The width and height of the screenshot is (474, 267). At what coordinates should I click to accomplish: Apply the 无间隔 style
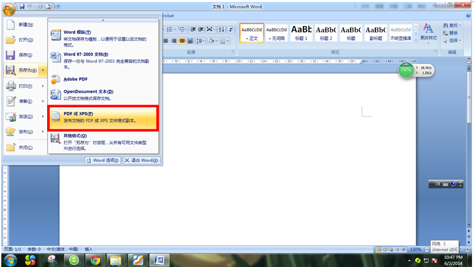[277, 33]
